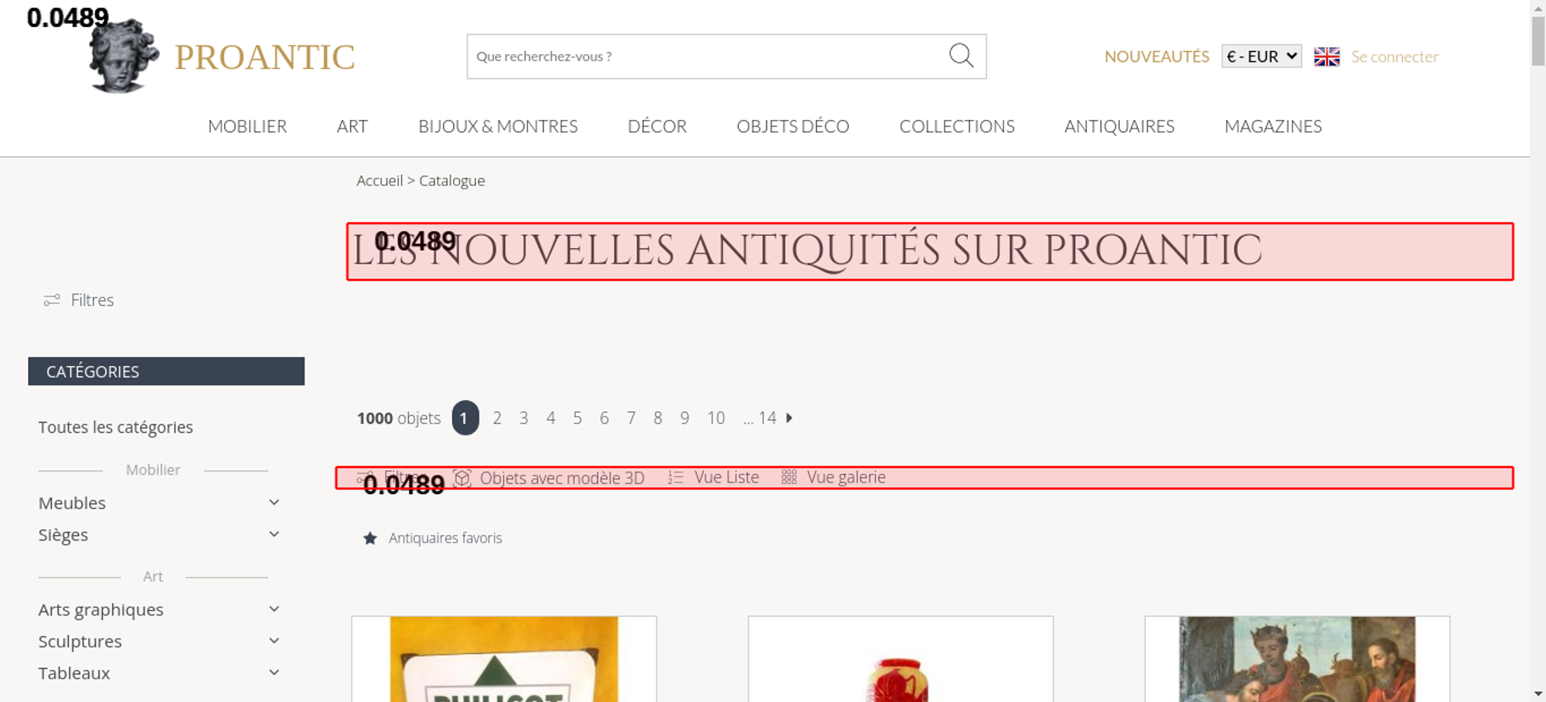The height and width of the screenshot is (702, 1546).
Task: Expand the Arts graphiques category
Action: [274, 609]
